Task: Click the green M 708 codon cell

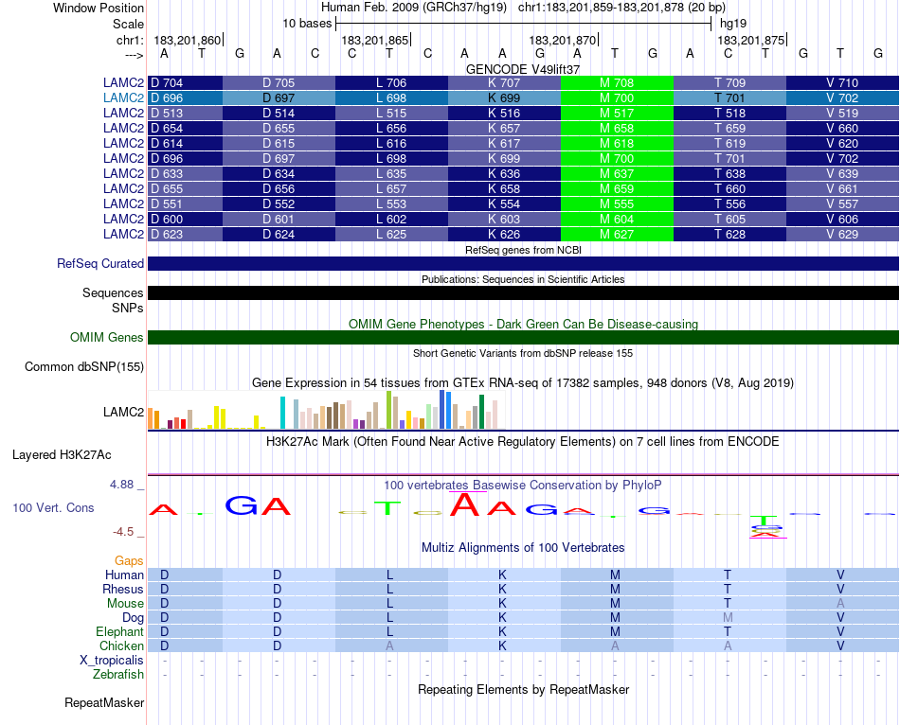Action: pos(617,82)
